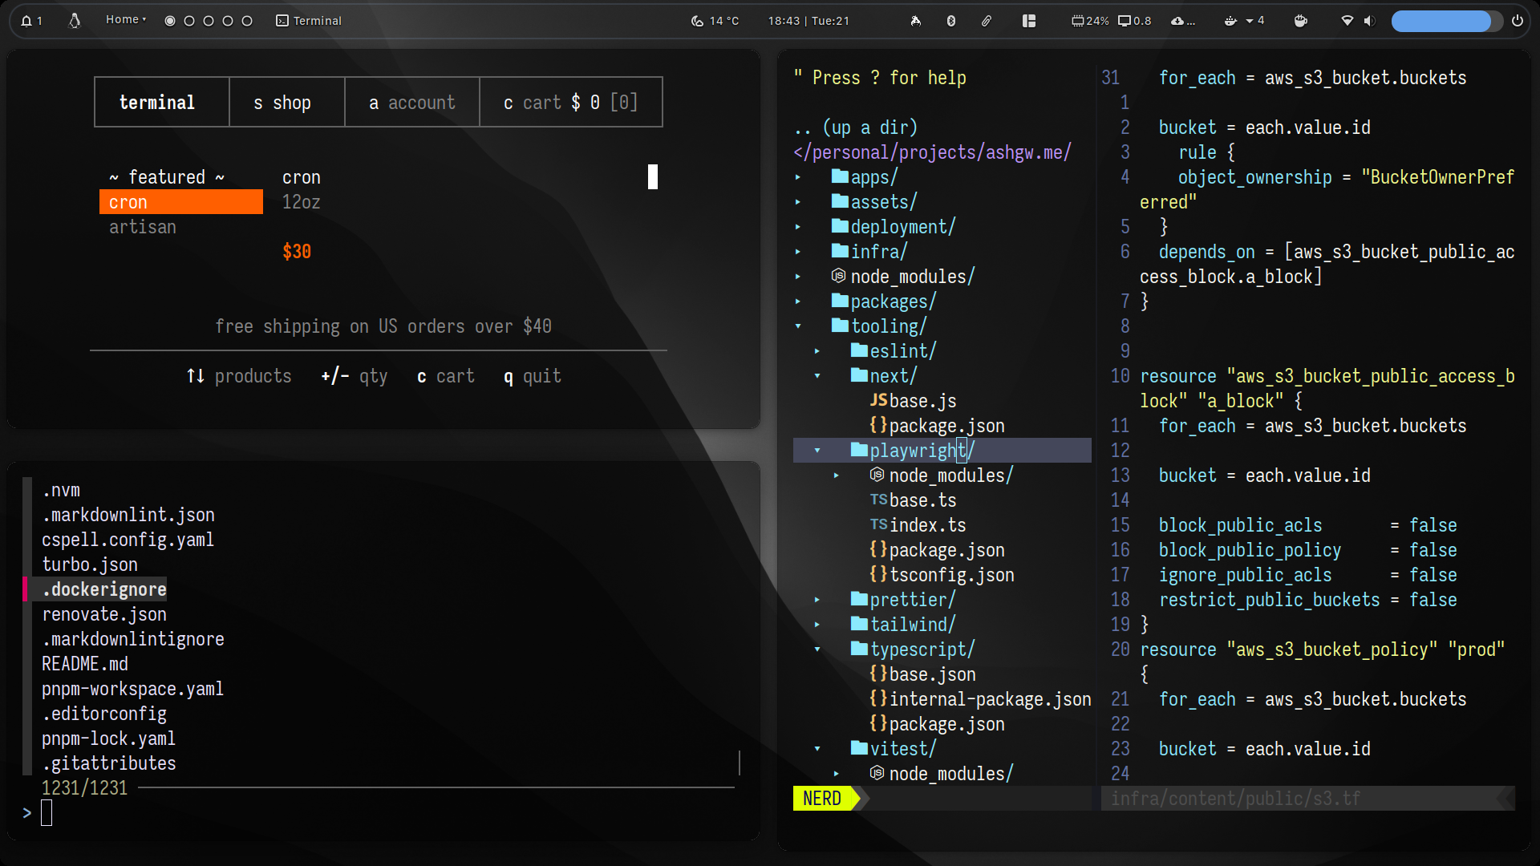Click the +/- qty footer shortcut

coord(355,376)
